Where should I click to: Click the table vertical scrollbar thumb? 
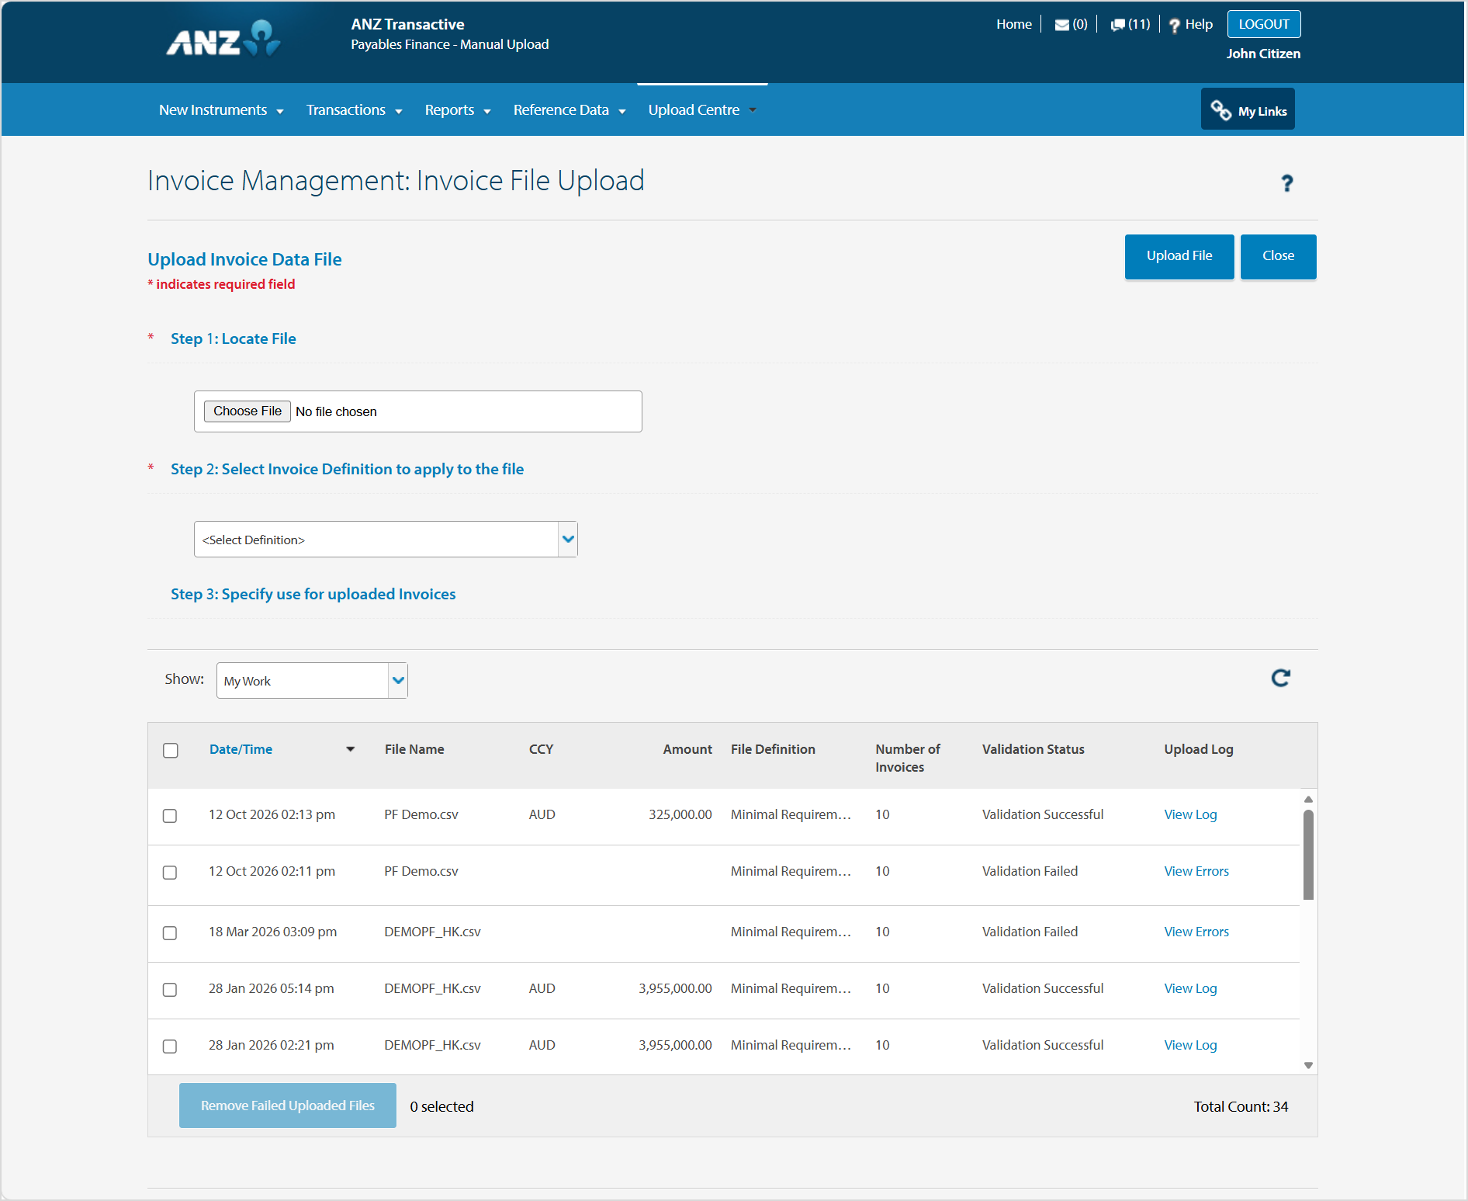click(1308, 855)
